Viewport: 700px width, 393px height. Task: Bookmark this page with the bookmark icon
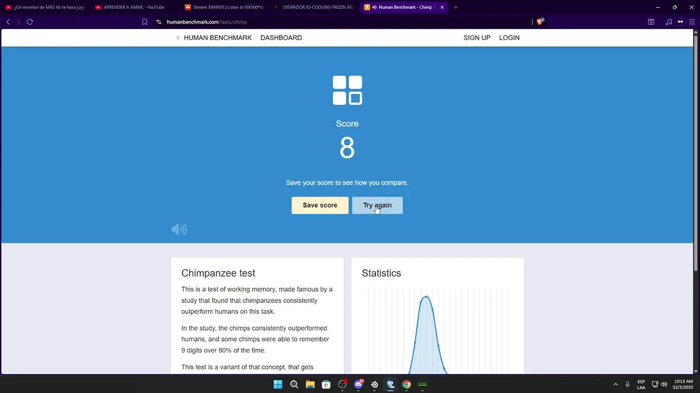(x=144, y=22)
